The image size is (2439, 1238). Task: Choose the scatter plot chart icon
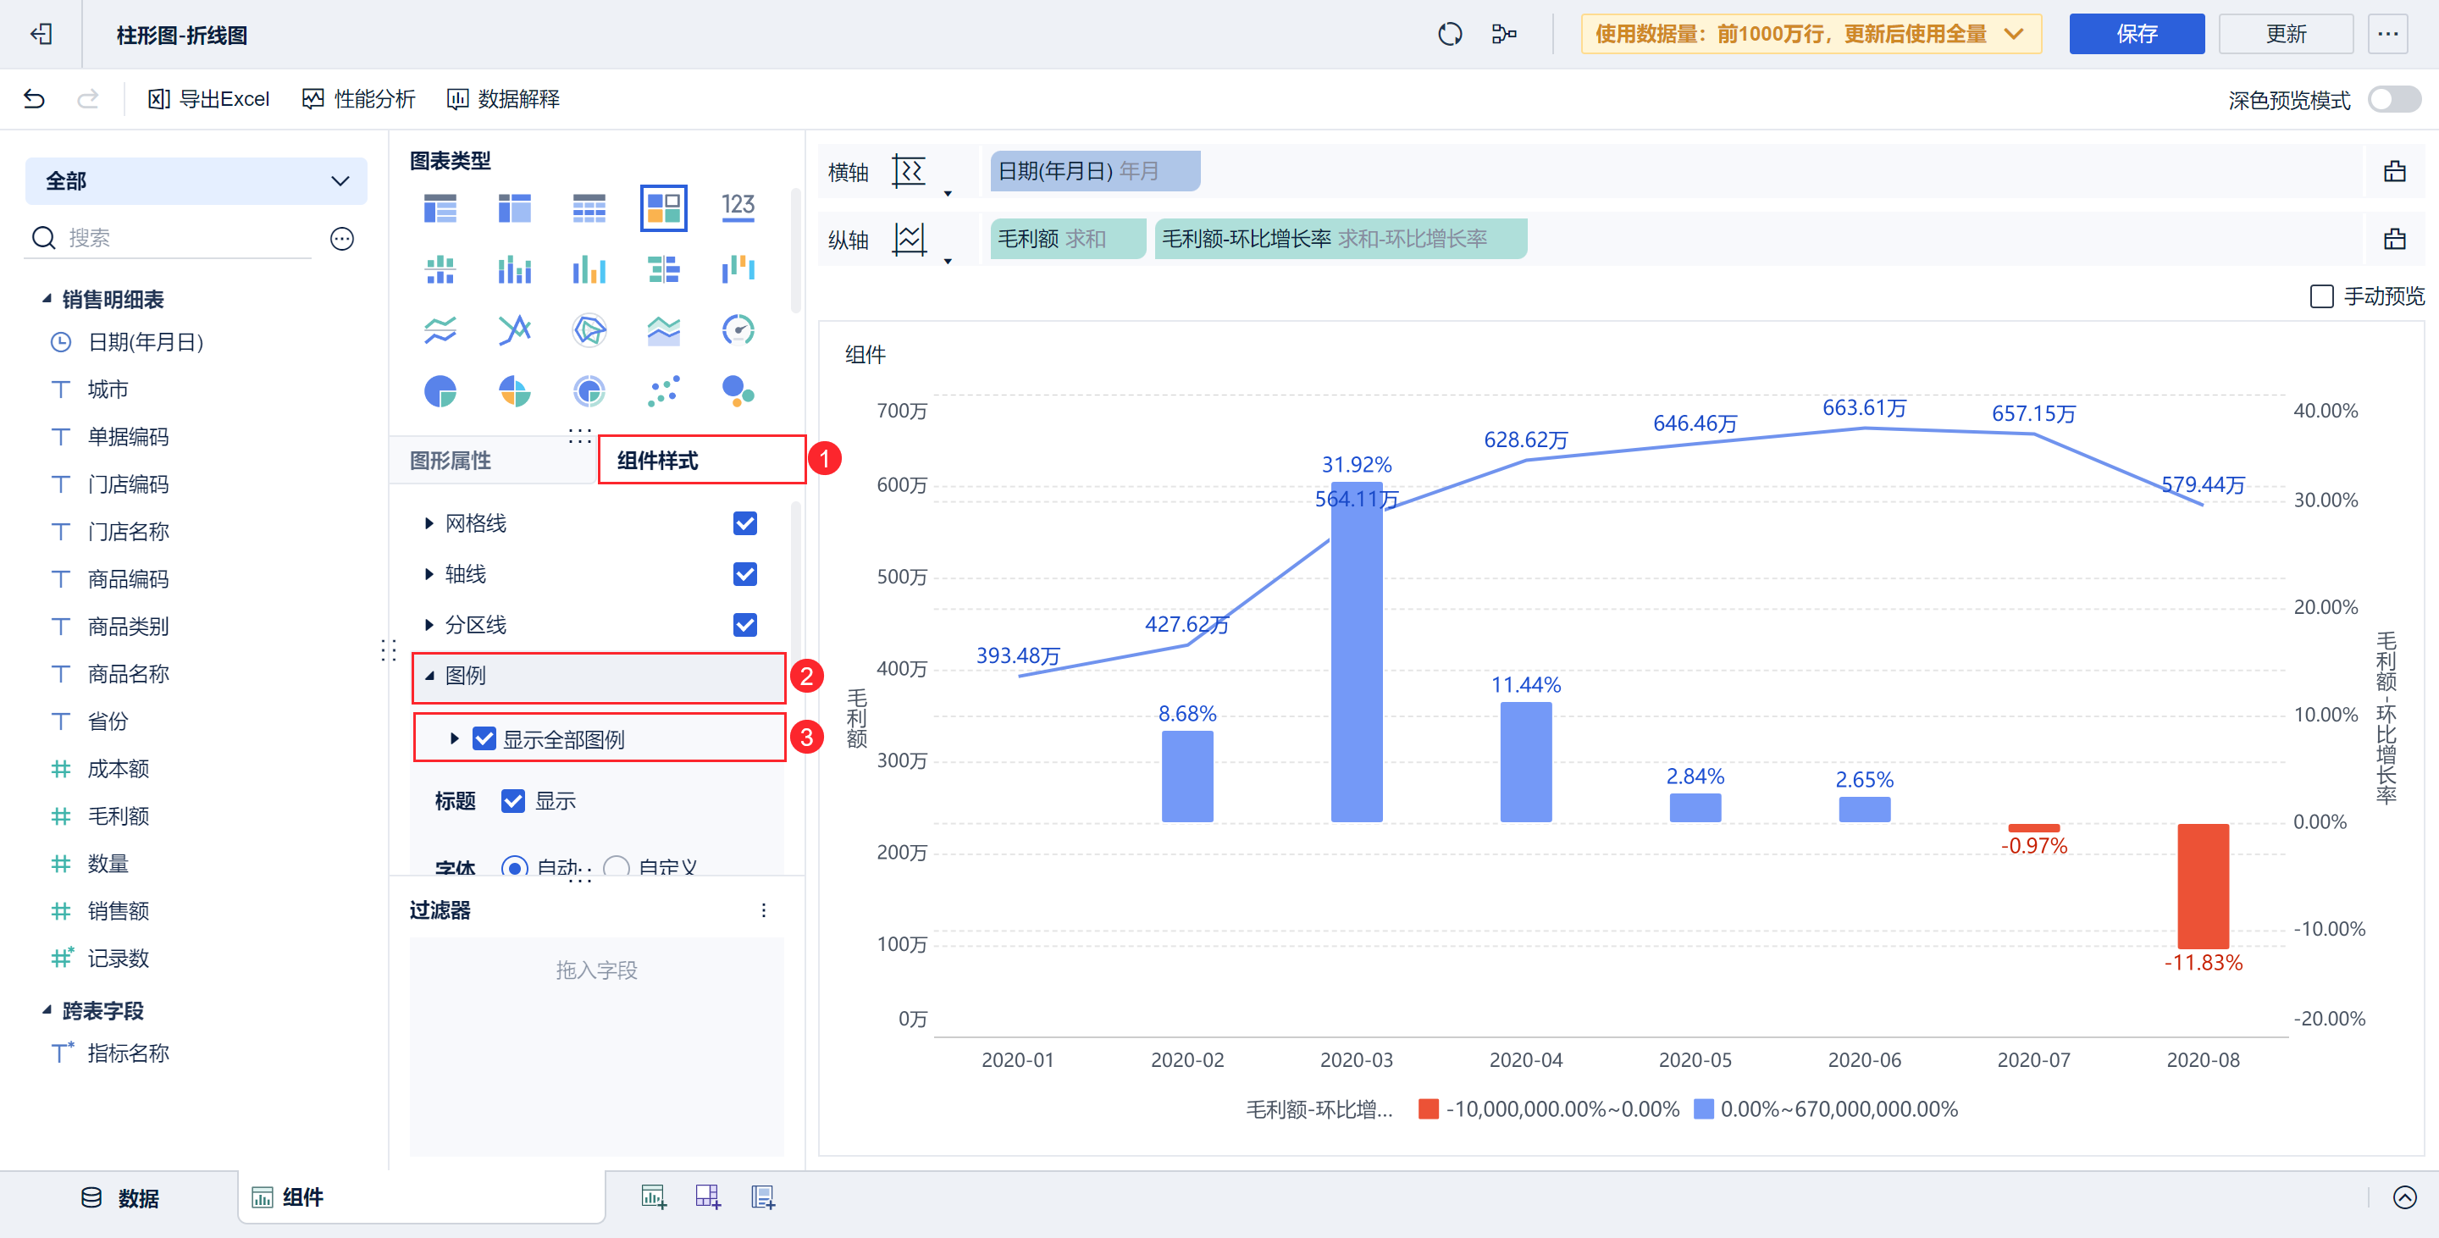664,391
